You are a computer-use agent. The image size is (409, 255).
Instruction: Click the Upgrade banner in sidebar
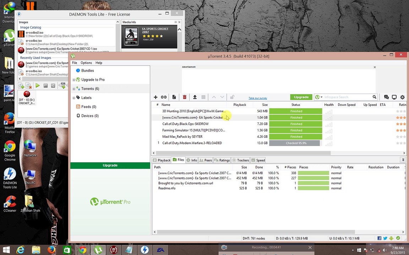110,165
